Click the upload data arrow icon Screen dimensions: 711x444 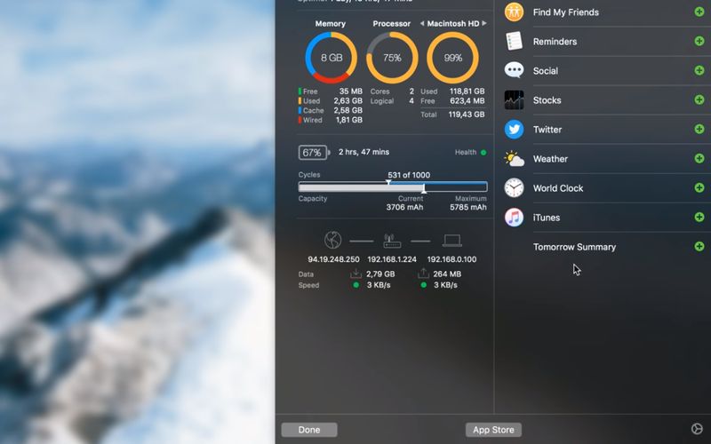pyautogui.click(x=423, y=274)
